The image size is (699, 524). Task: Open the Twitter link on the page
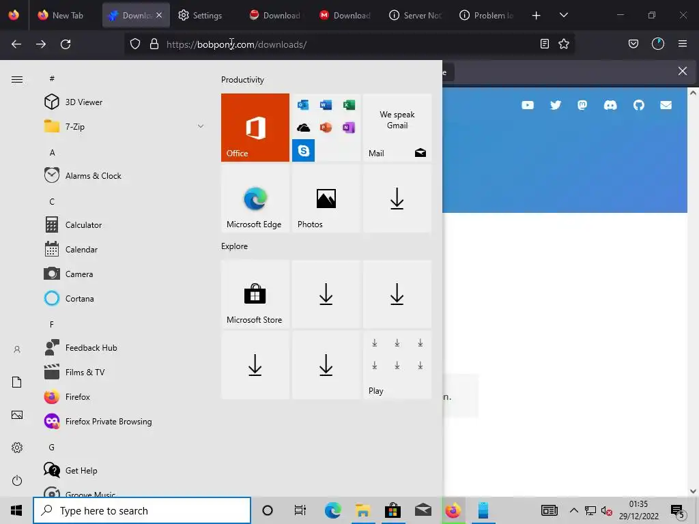[556, 105]
